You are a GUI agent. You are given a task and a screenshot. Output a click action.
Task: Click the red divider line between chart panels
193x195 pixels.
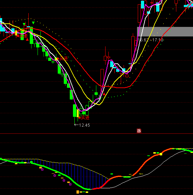pos(96,134)
